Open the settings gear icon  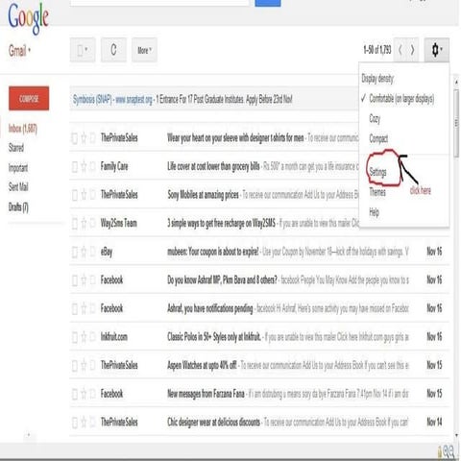(x=437, y=50)
